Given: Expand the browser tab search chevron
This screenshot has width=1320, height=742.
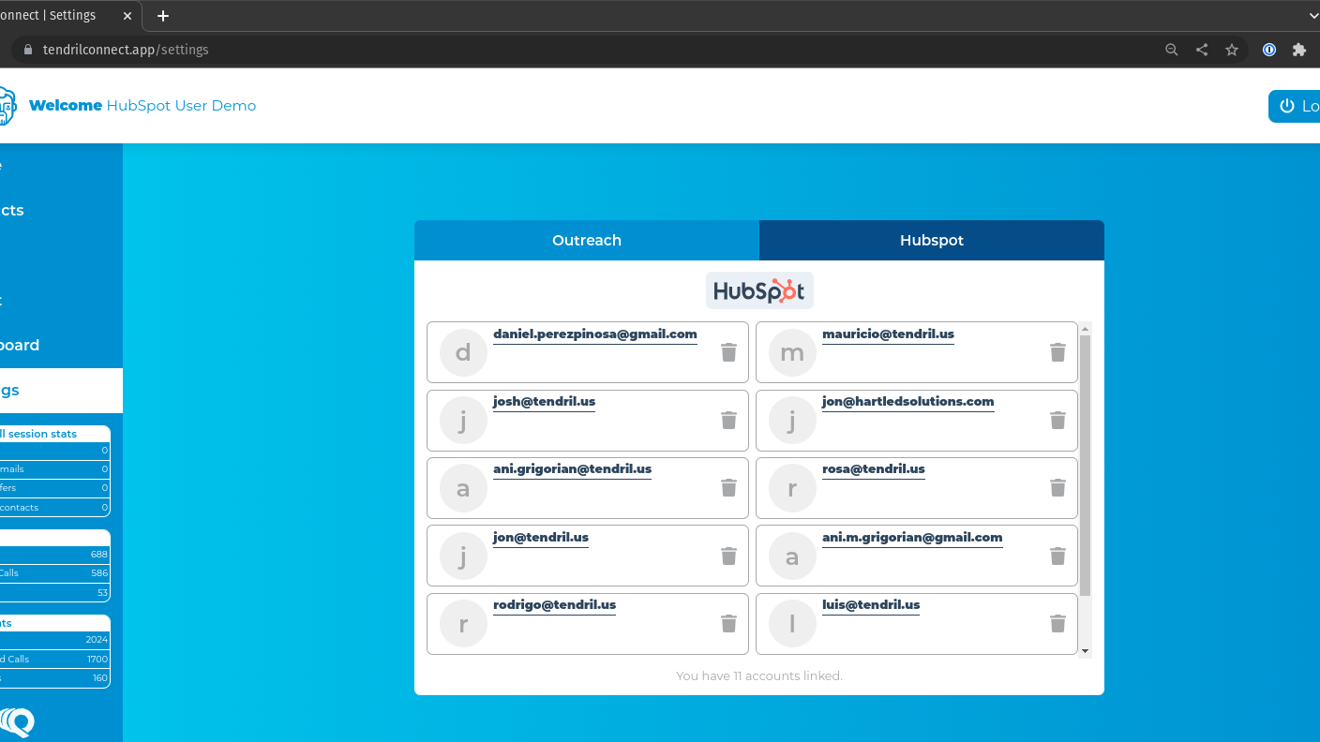Looking at the screenshot, I should 1312,16.
